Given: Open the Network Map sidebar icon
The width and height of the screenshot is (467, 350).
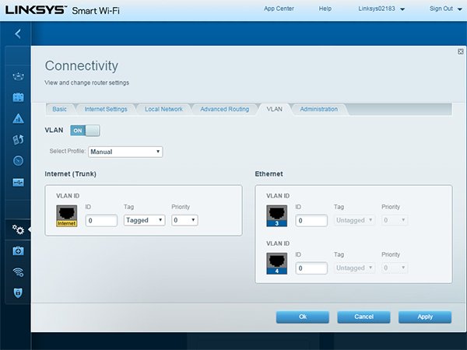Looking at the screenshot, I should 18,76.
